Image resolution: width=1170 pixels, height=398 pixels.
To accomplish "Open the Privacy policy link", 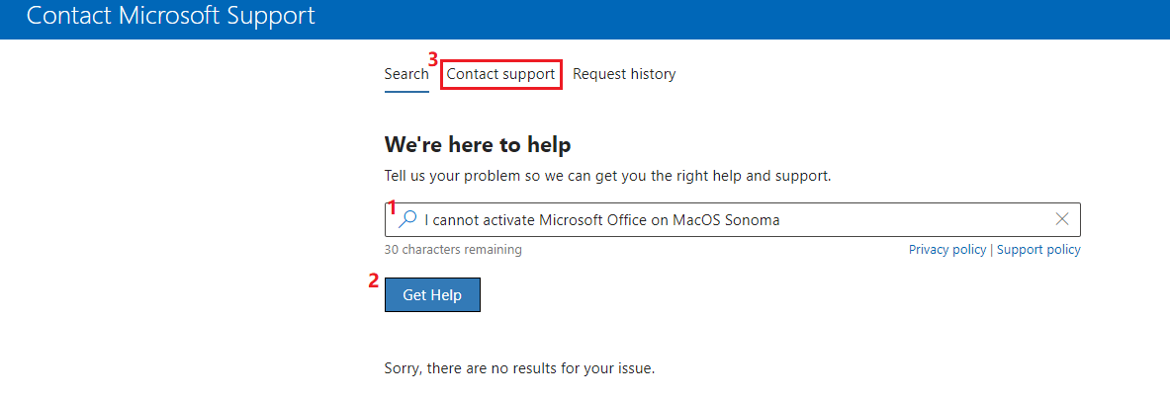I will tap(946, 250).
